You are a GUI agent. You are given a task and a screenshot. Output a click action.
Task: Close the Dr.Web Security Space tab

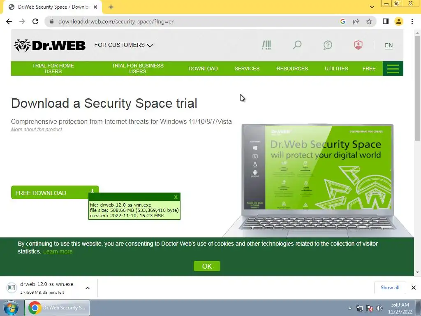(95, 7)
